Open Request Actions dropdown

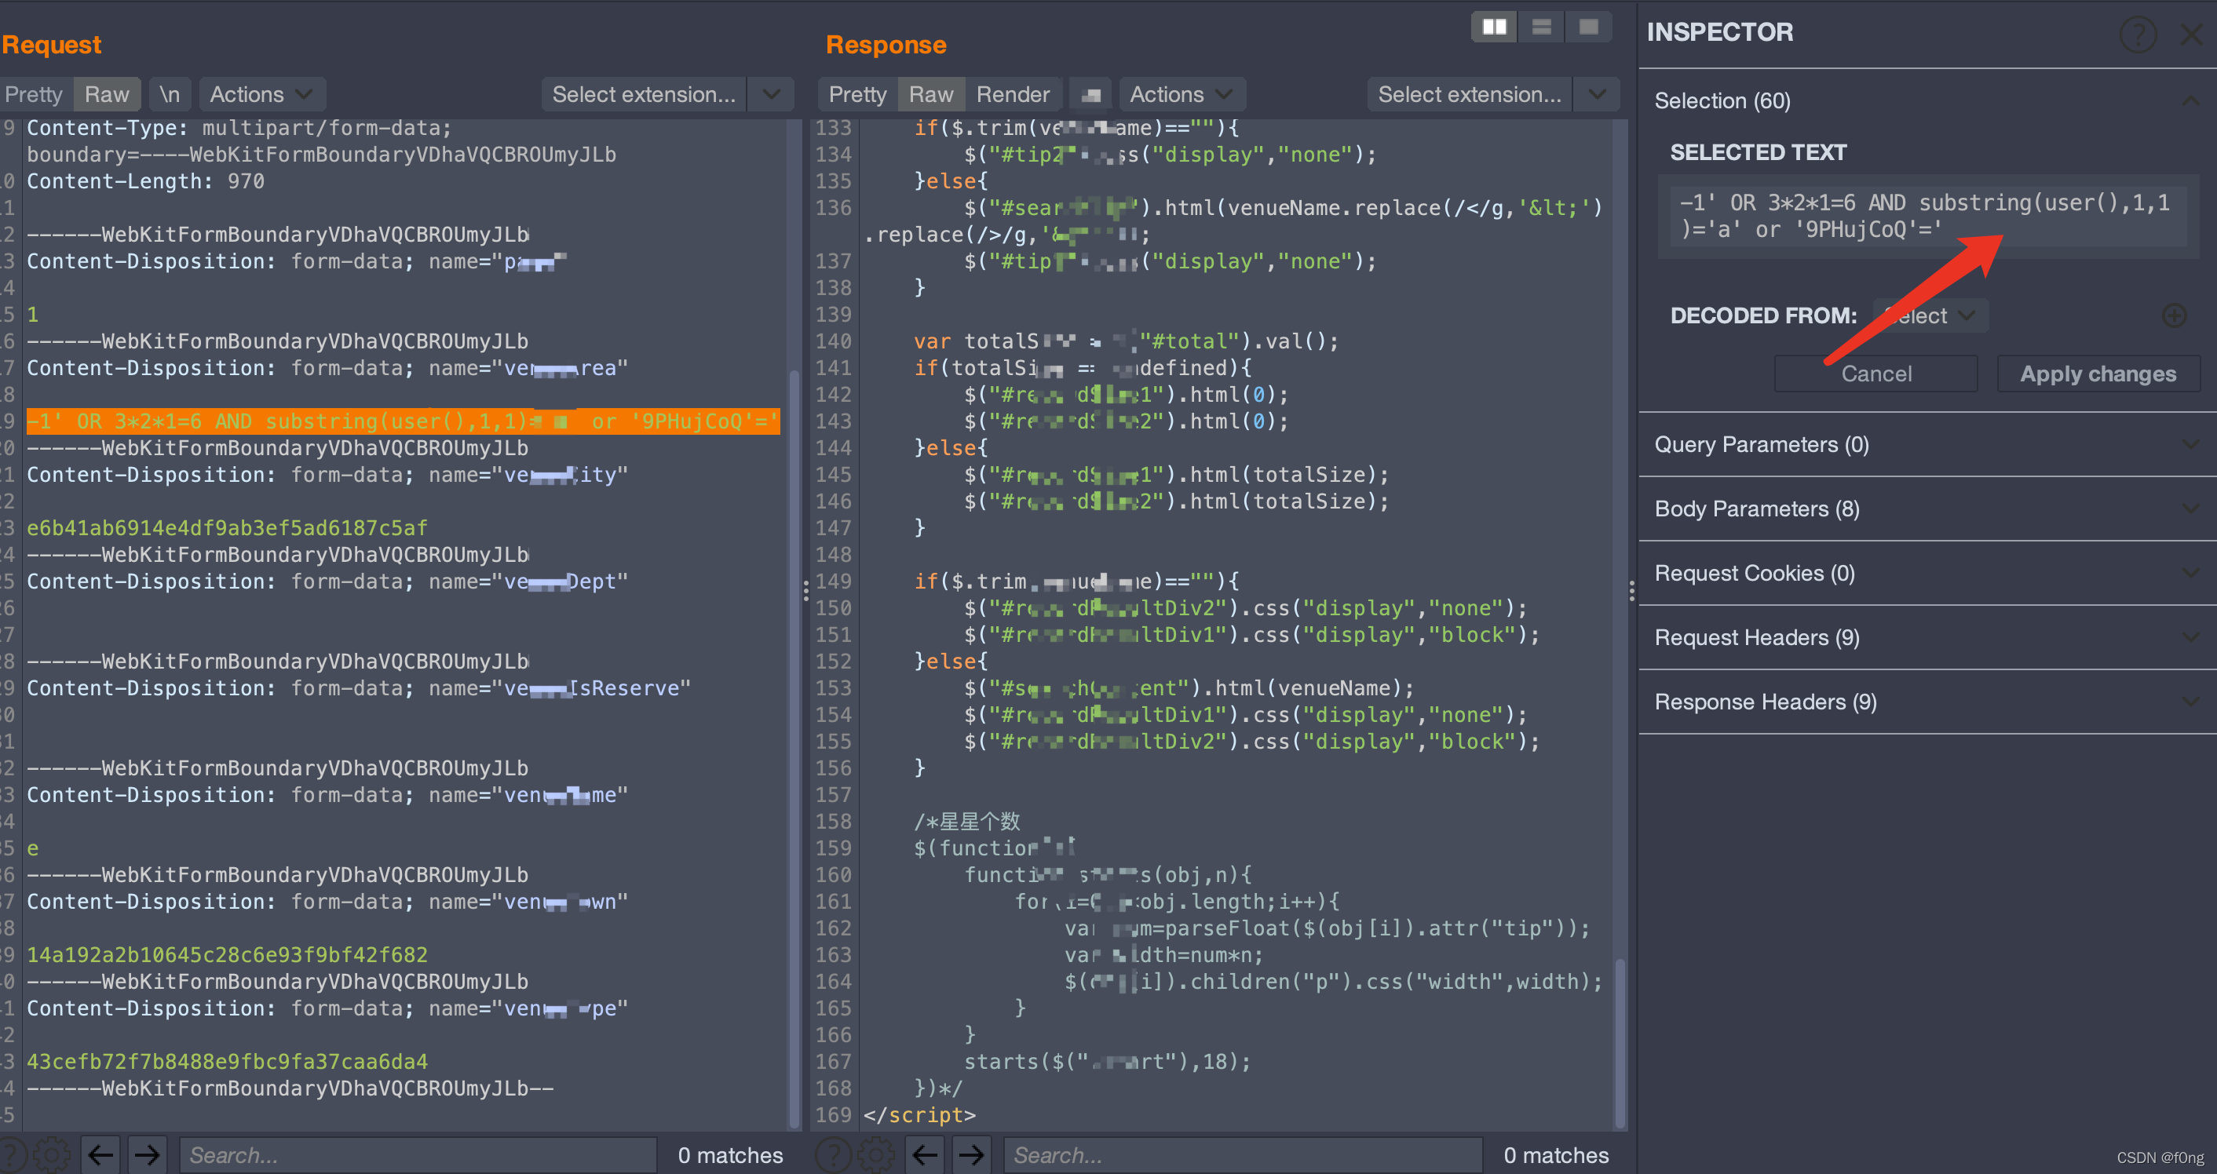261,95
